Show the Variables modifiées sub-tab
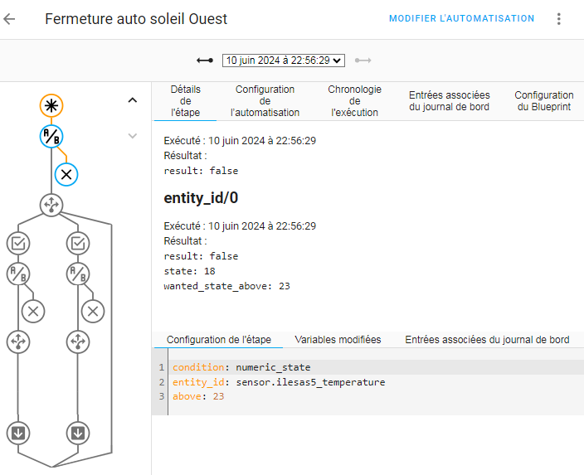 (338, 340)
